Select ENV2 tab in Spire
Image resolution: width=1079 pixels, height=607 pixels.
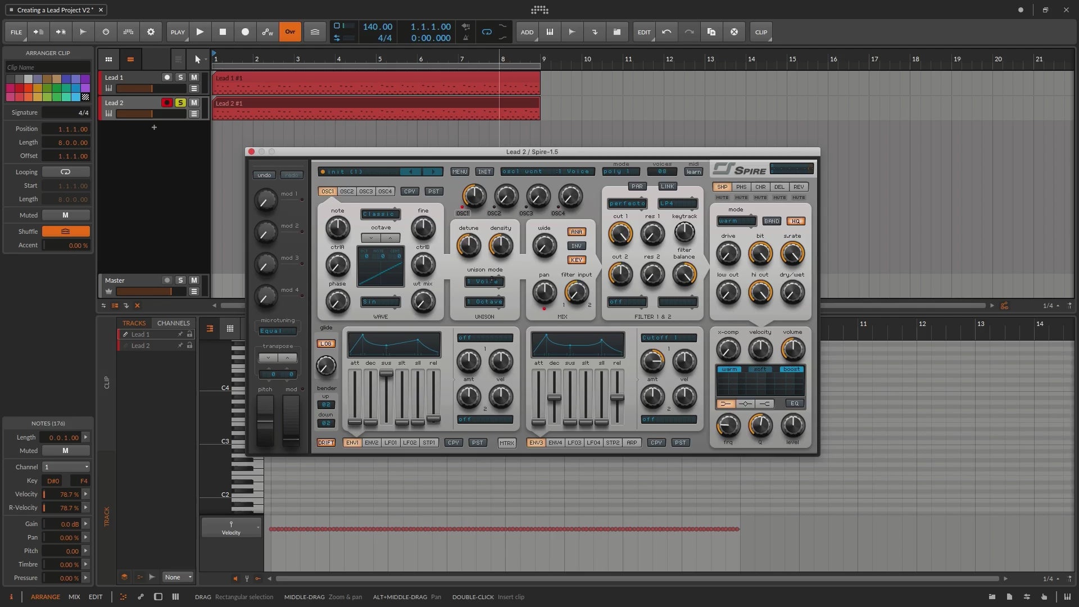click(x=371, y=443)
